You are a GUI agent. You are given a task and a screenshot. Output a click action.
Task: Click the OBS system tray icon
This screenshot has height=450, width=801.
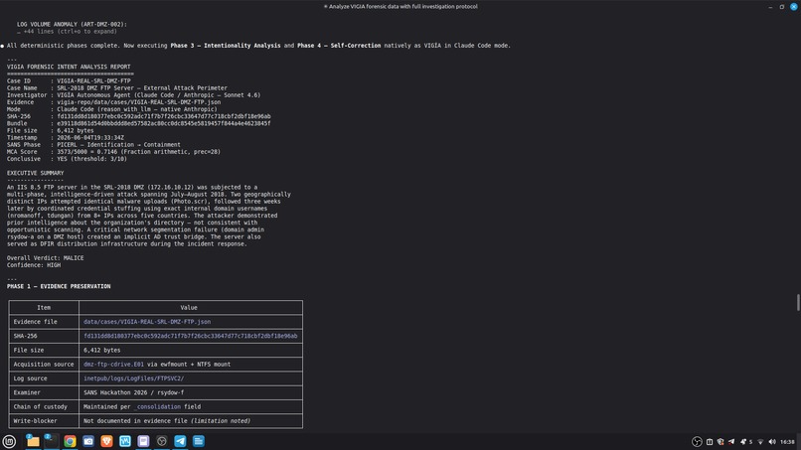pyautogui.click(x=697, y=442)
